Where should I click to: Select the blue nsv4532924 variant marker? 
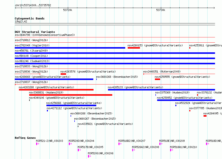(x=176, y=105)
